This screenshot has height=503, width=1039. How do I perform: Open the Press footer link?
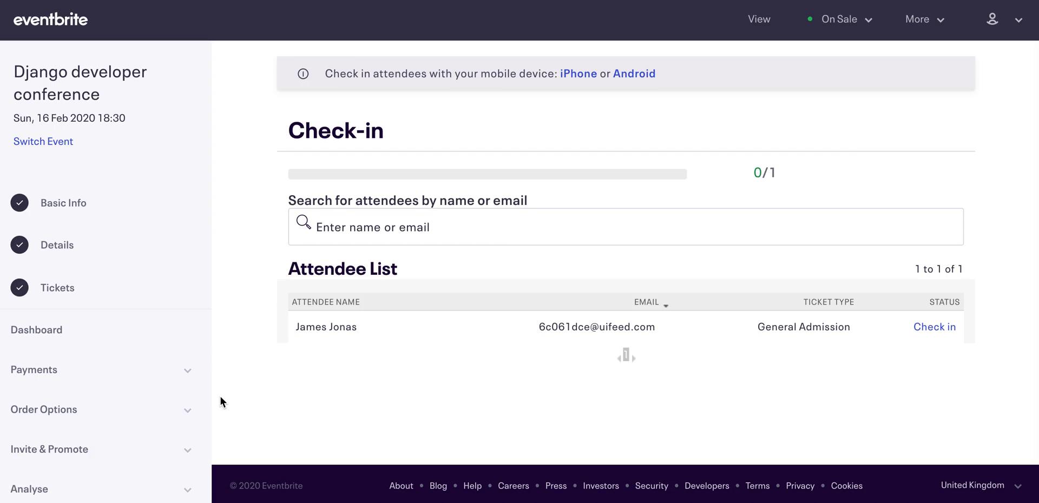pos(556,486)
